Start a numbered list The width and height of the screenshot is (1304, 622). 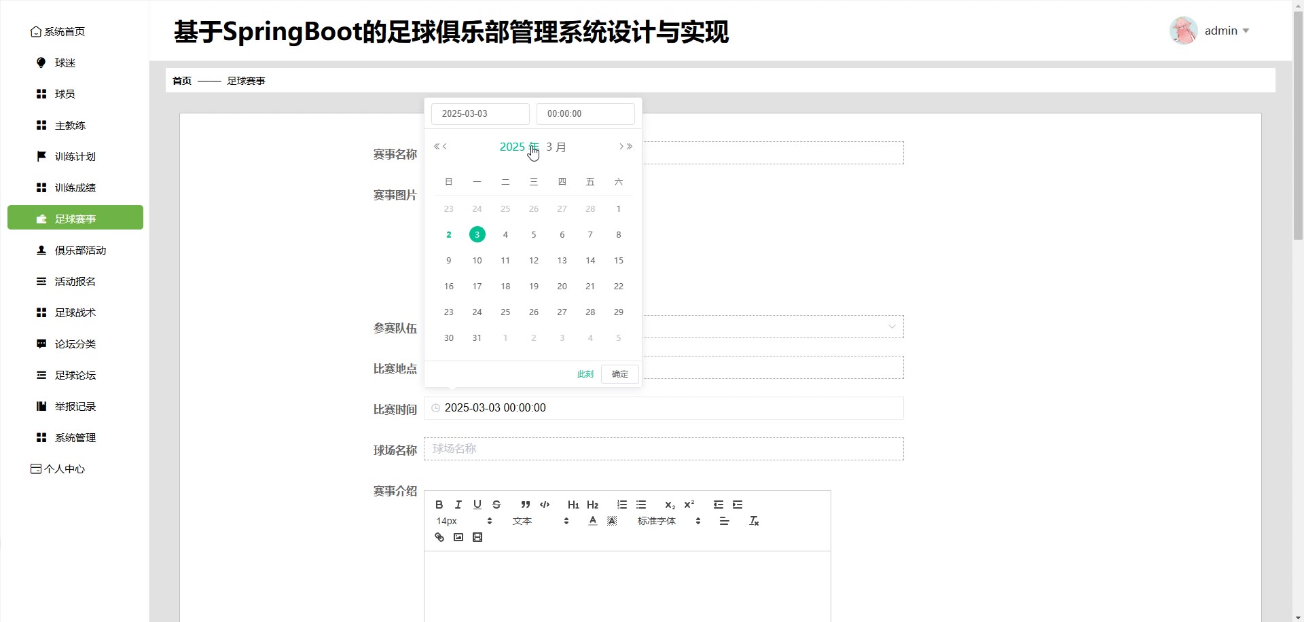coord(621,505)
